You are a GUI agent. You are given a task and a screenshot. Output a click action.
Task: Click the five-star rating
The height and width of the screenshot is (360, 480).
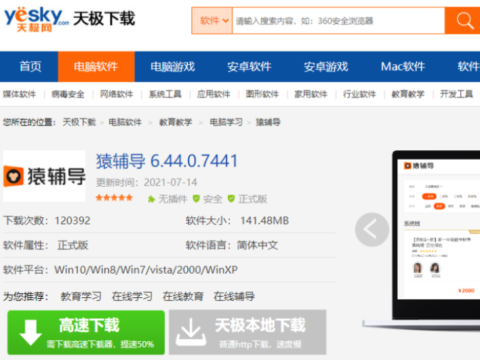(x=114, y=198)
